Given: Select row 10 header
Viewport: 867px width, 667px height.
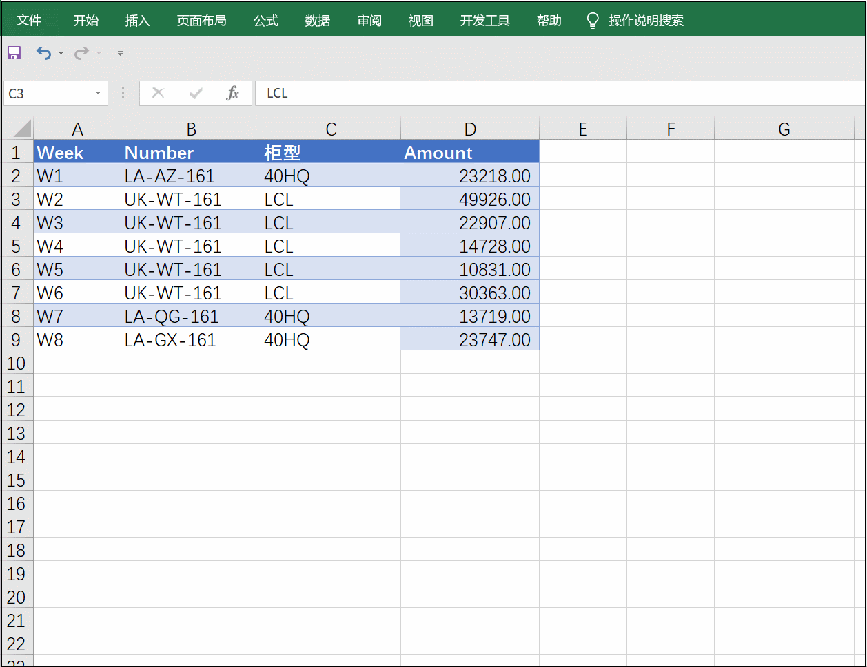Looking at the screenshot, I should [x=17, y=363].
